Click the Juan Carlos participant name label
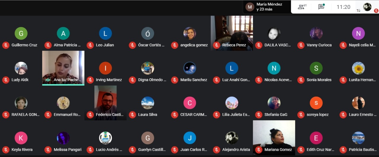Image resolution: width=379 pixels, height=157 pixels. point(194,150)
